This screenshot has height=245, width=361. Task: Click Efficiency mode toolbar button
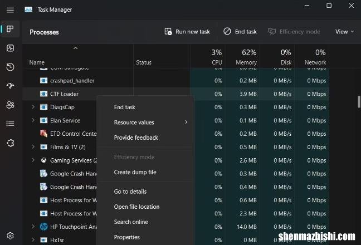coord(294,32)
